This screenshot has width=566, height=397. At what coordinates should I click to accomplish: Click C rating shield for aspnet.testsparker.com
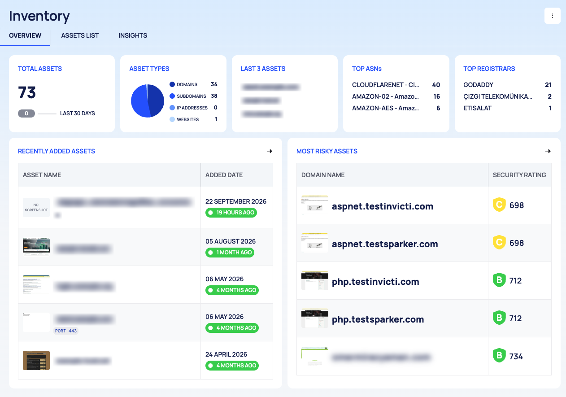499,243
